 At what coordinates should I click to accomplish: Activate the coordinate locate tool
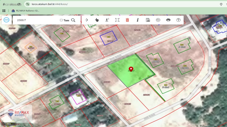click(x=107, y=20)
